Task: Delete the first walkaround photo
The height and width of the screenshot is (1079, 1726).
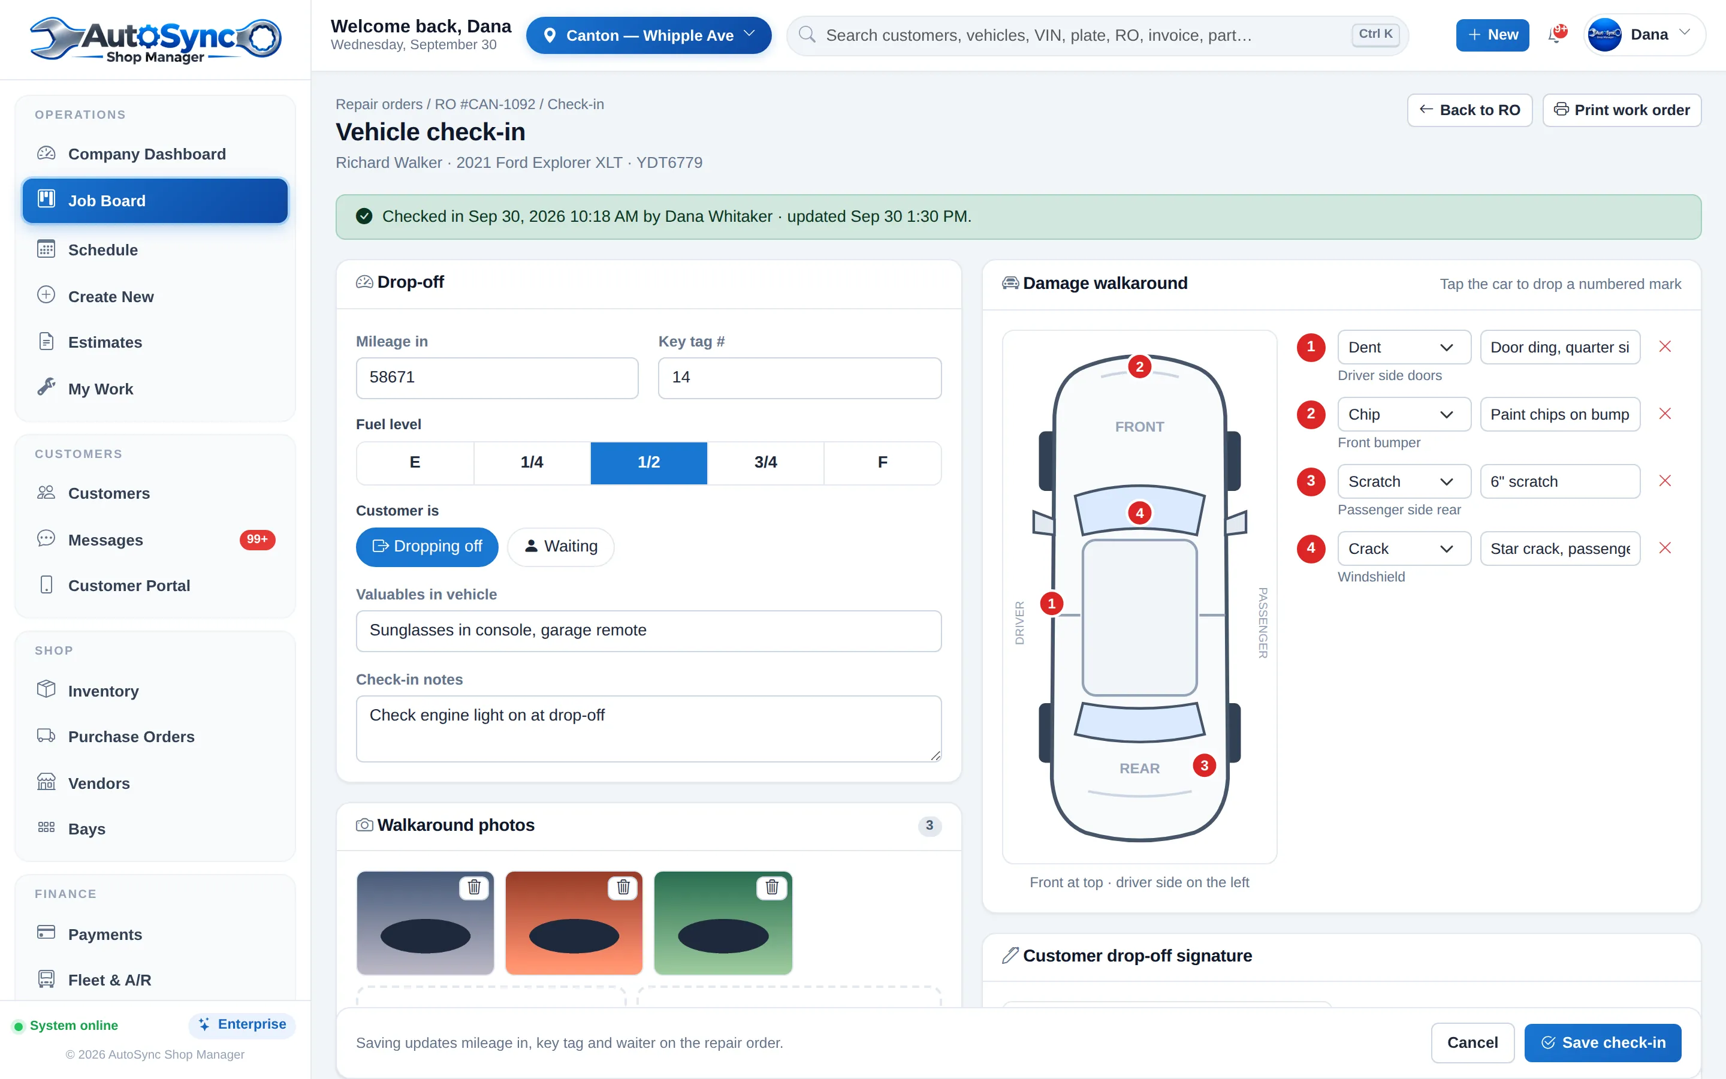Action: tap(474, 887)
